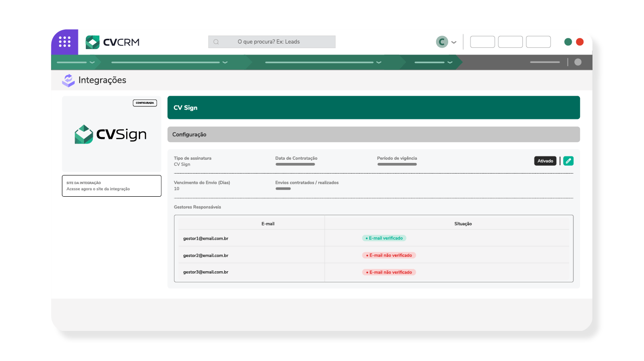The height and width of the screenshot is (361, 644).
Task: Click the red status dot in header
Action: (x=580, y=42)
